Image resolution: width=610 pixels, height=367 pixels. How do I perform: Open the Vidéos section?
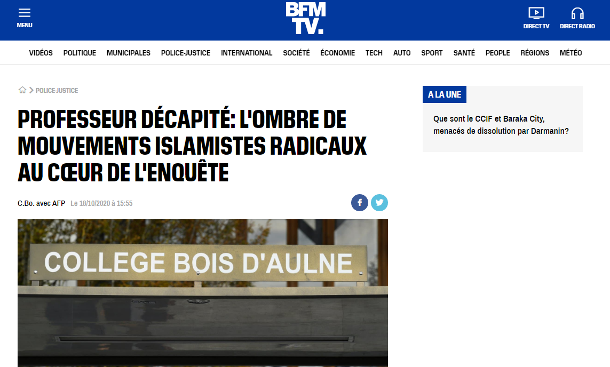[41, 53]
